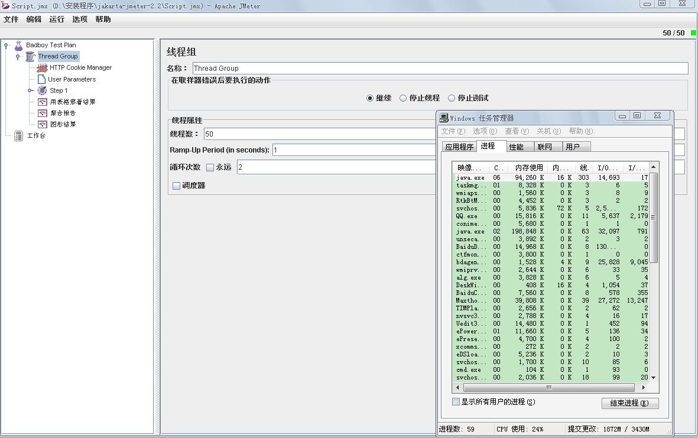698x438 pixels.
Task: Open the 编辑 menu in JMeter
Action: (x=34, y=19)
